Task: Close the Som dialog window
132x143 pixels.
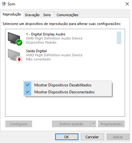Action: (127, 4)
